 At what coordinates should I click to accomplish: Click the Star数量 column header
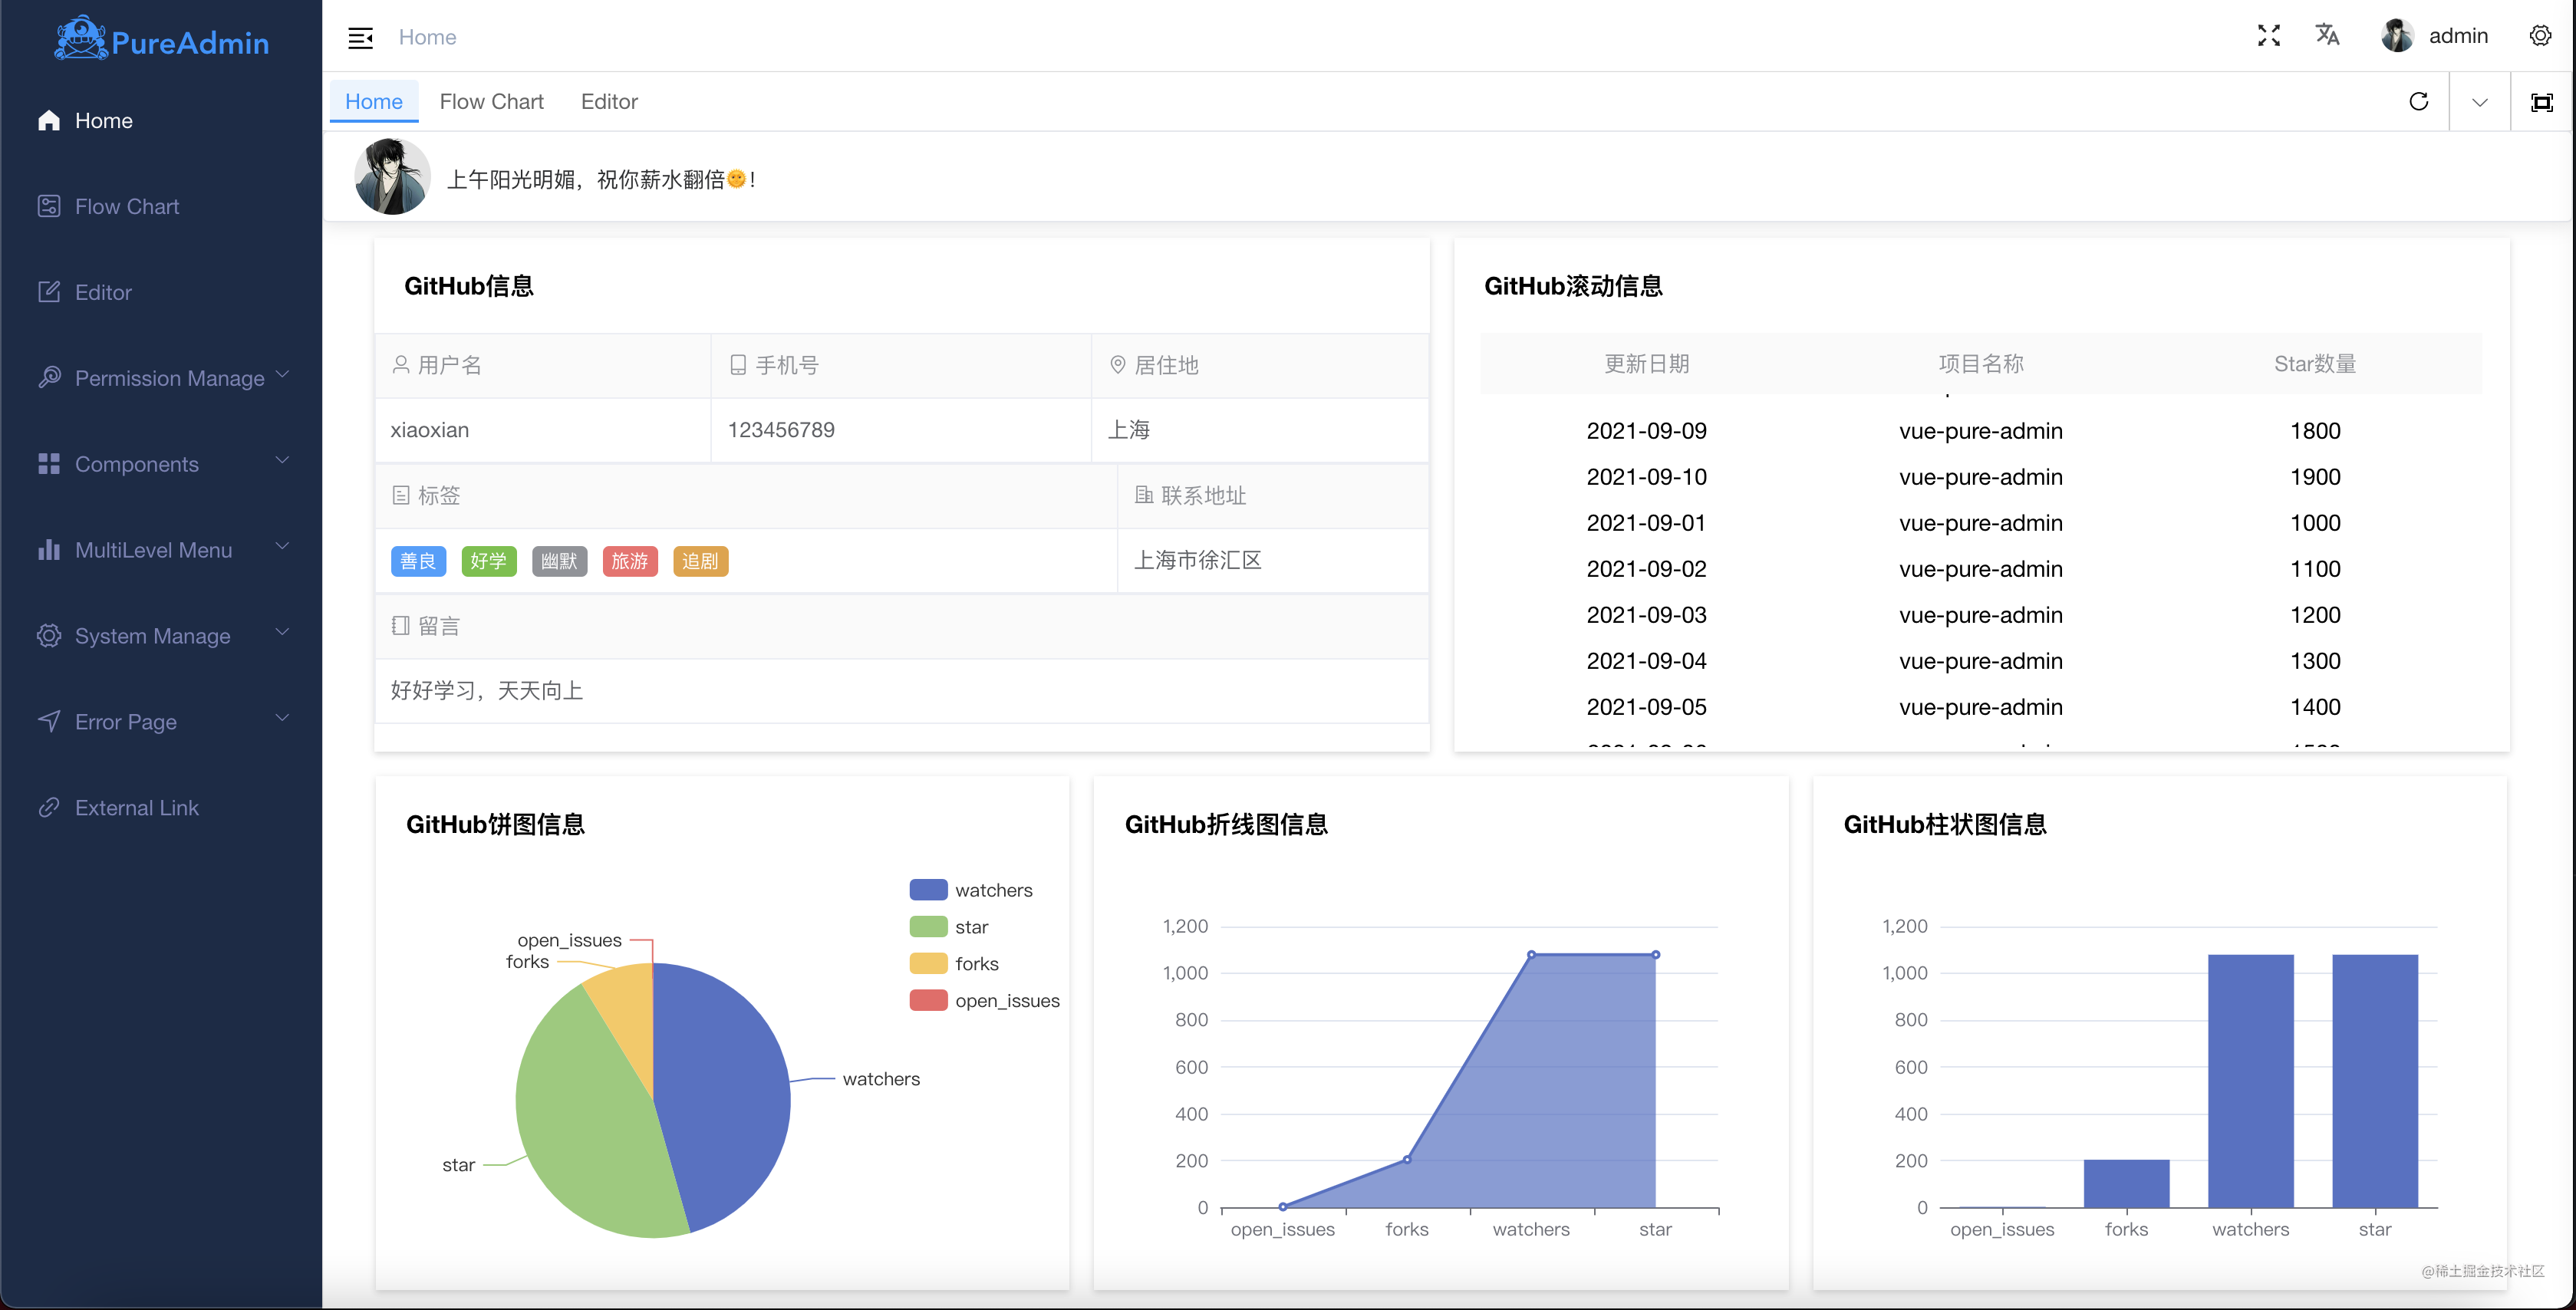click(2315, 364)
